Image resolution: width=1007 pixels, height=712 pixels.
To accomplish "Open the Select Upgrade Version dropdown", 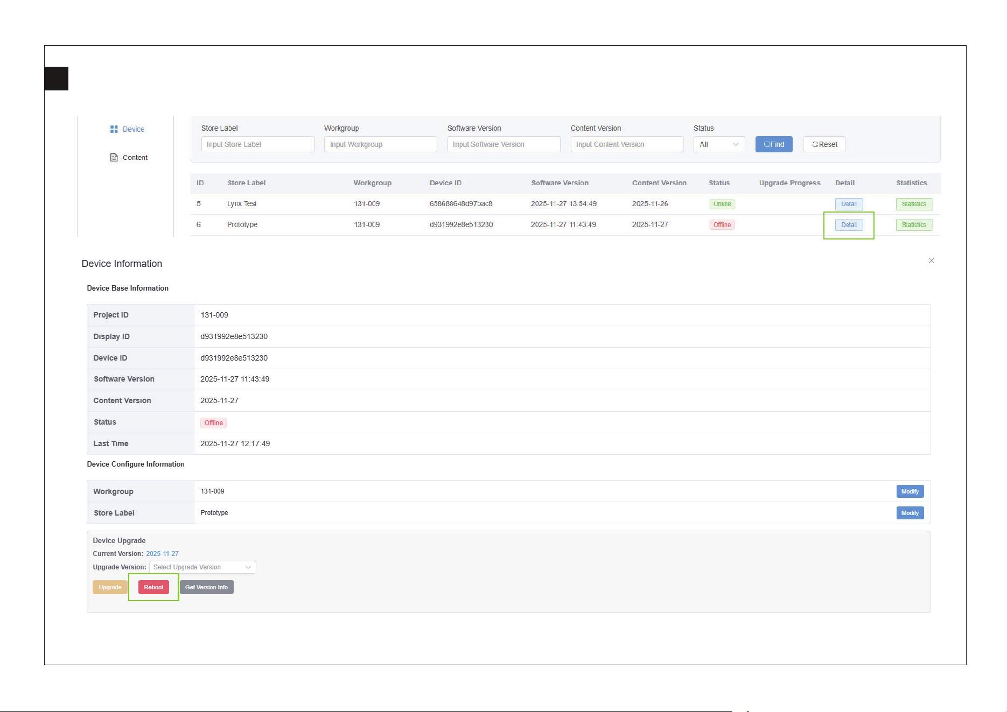I will pos(202,567).
